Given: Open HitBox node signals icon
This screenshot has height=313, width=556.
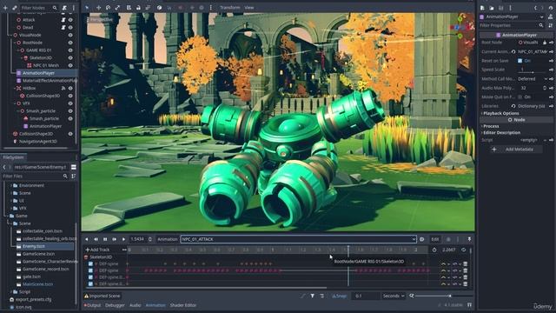Looking at the screenshot, I should pos(63,88).
